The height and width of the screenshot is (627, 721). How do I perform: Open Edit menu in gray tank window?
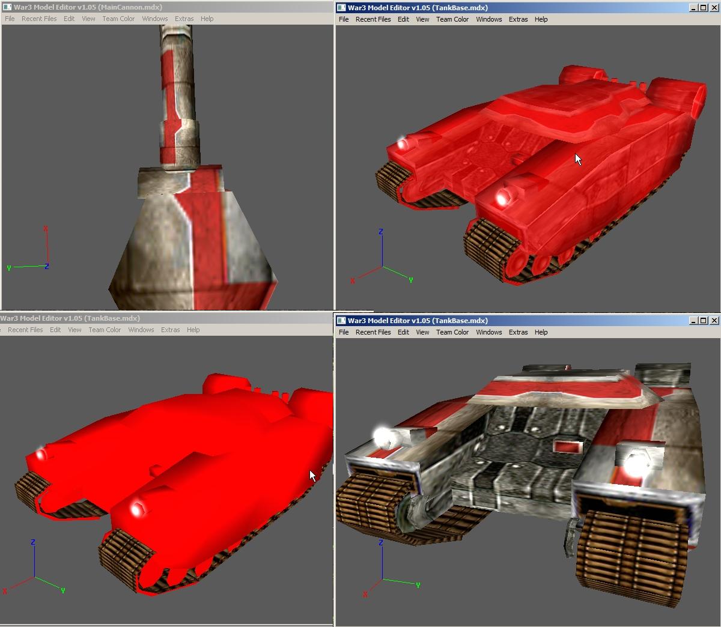403,332
